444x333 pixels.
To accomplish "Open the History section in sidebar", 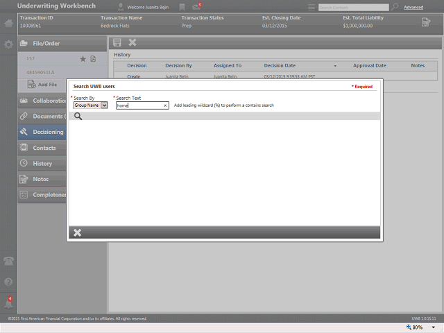I will (x=42, y=164).
